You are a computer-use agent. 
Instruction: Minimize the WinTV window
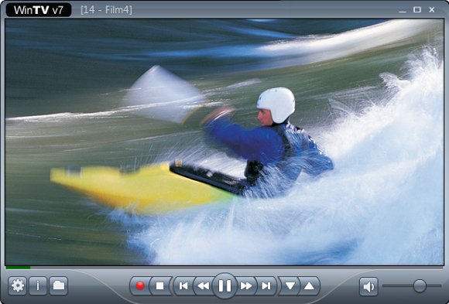coord(403,10)
